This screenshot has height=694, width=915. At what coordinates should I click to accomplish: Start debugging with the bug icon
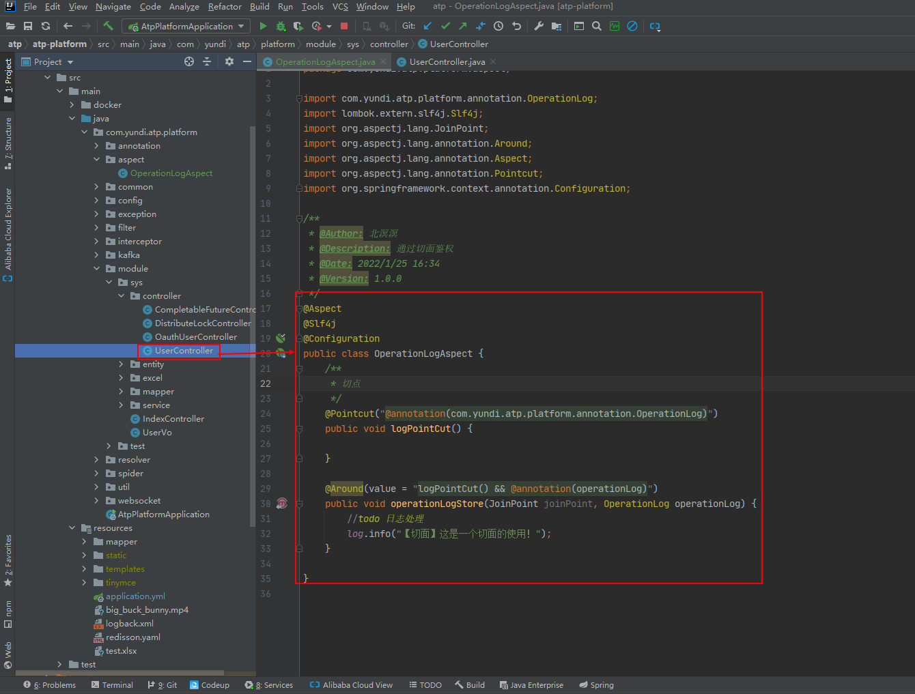[x=281, y=26]
